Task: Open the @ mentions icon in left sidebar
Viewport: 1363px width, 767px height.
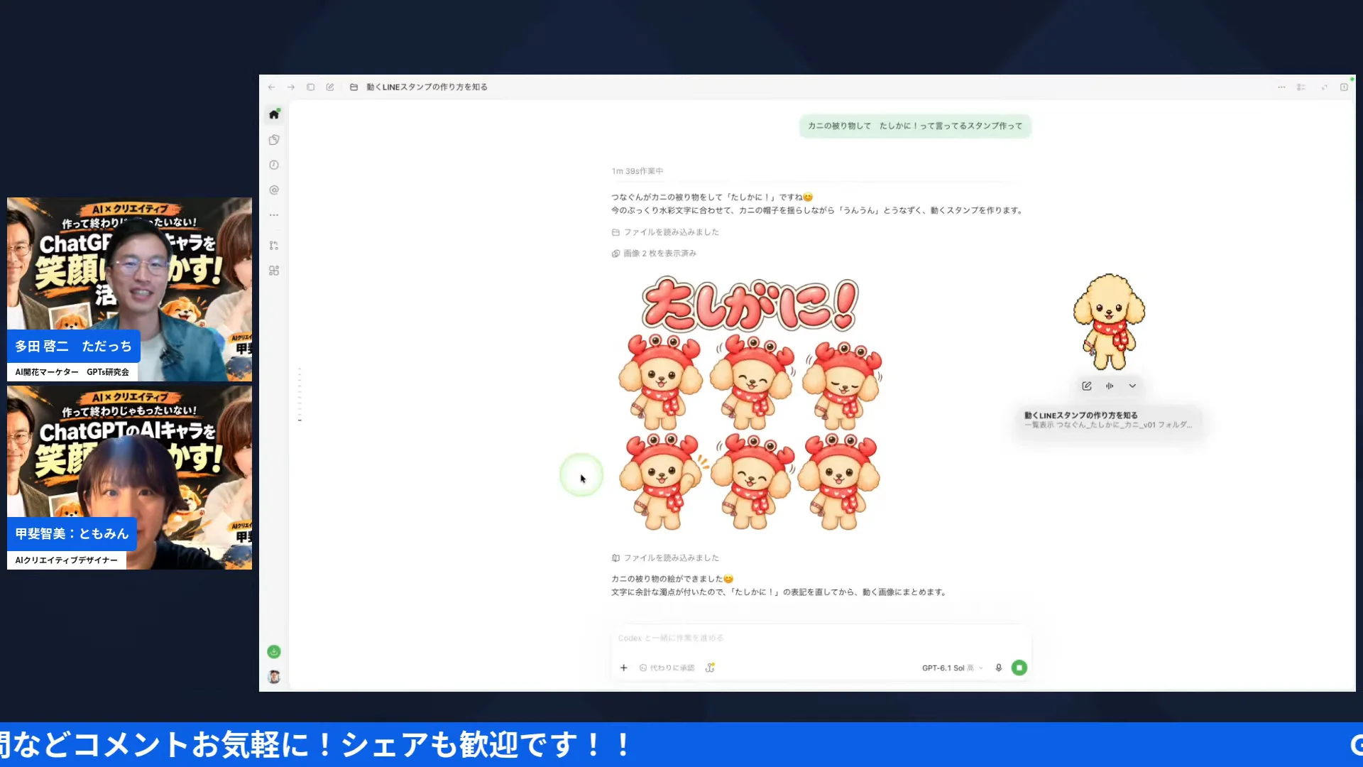Action: tap(274, 190)
